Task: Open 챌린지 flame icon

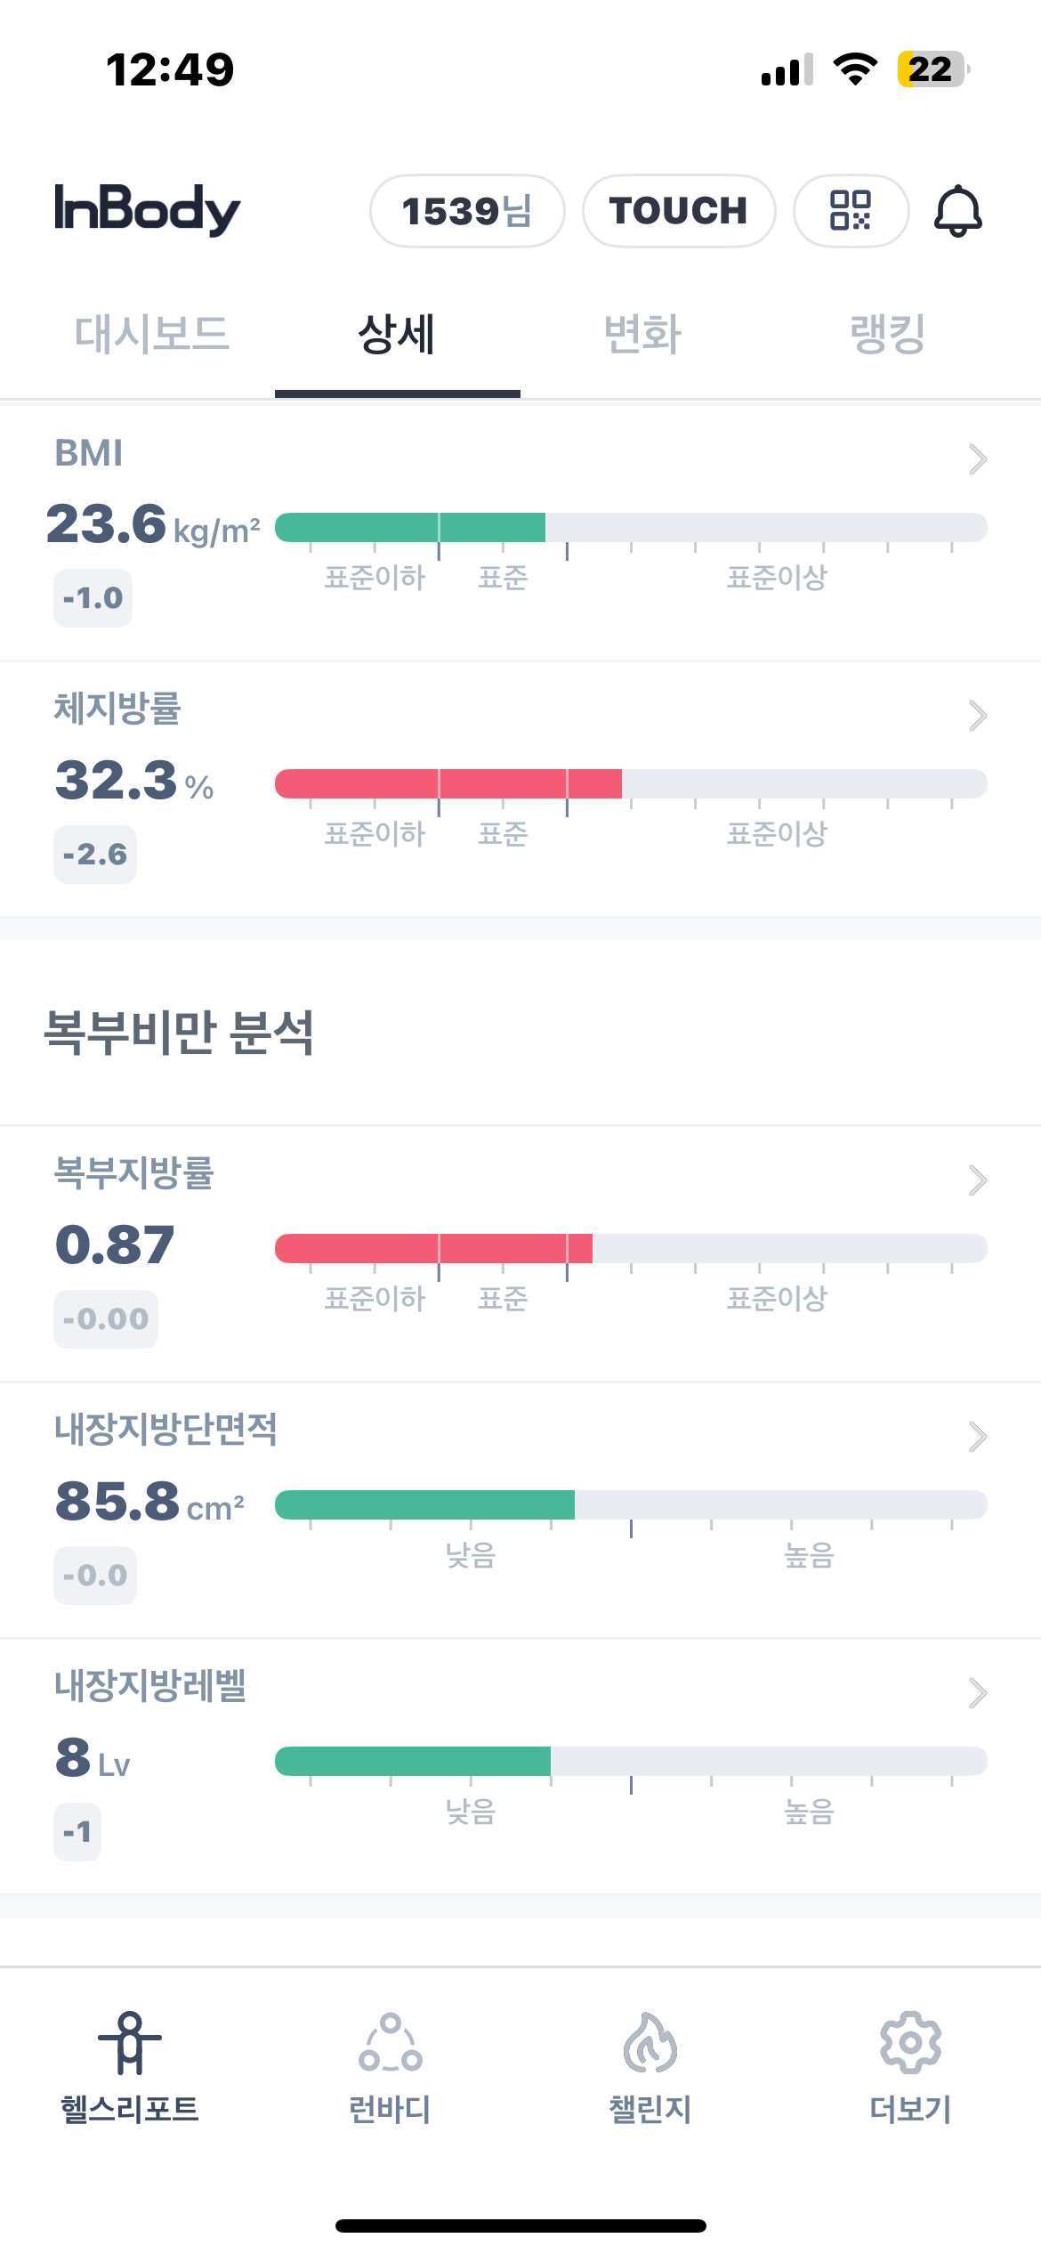Action: [650, 2043]
